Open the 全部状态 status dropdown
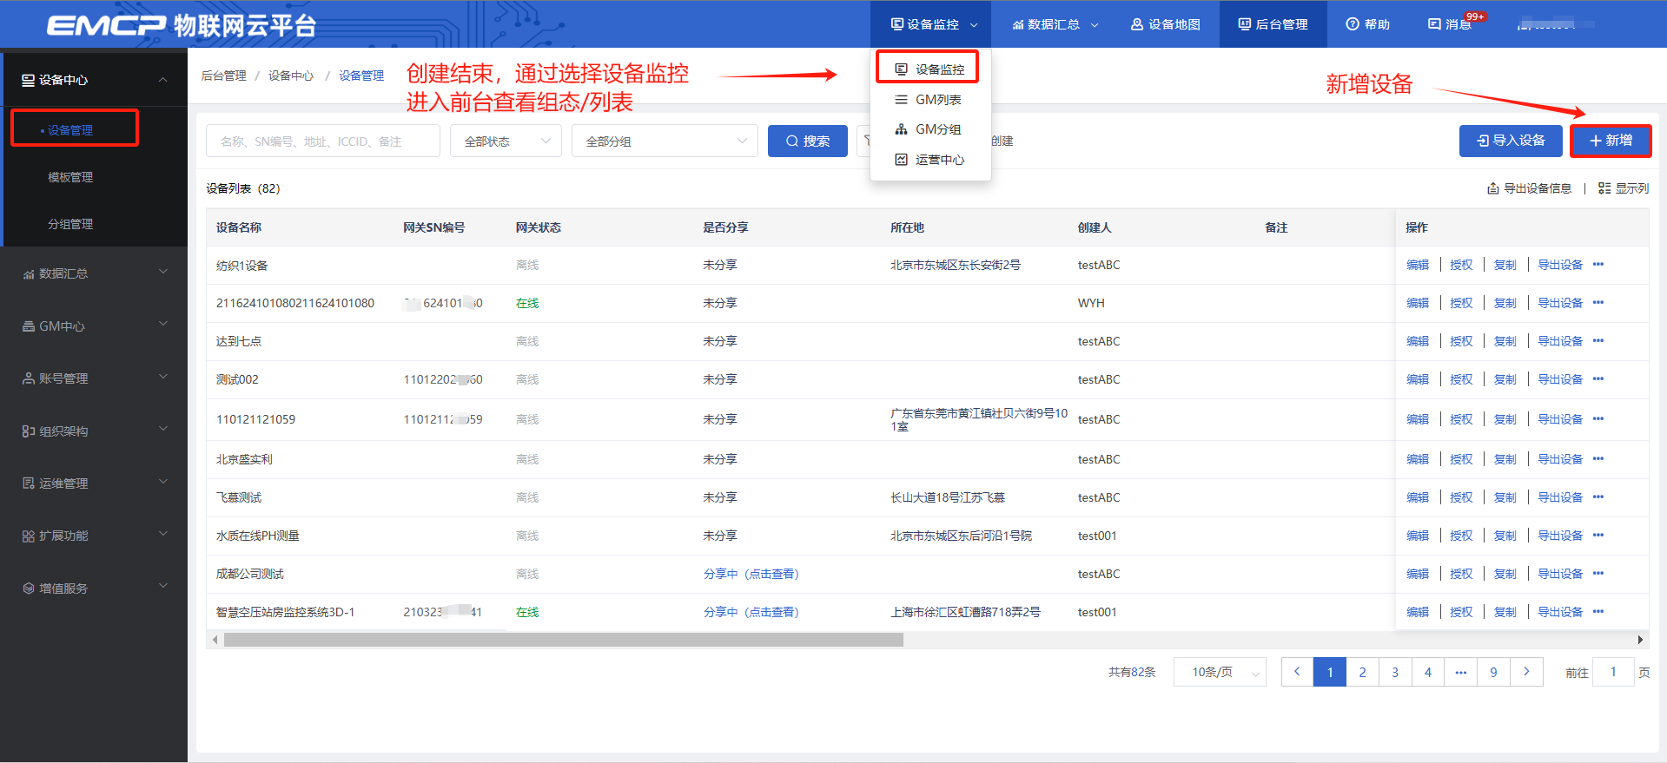This screenshot has height=763, width=1667. pyautogui.click(x=506, y=141)
